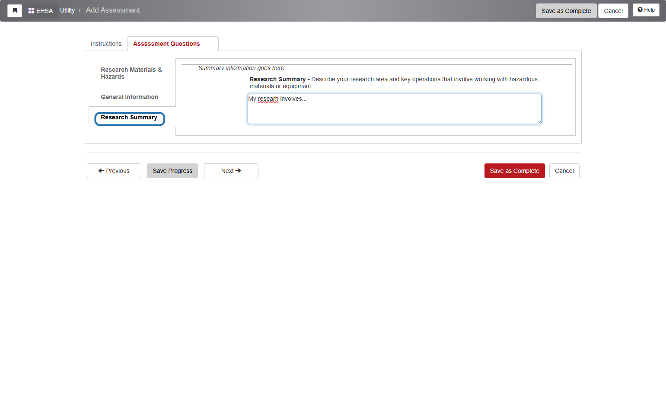
Task: Open General Information section
Action: [130, 97]
